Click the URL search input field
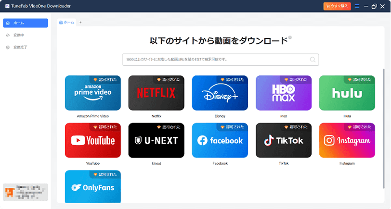Image resolution: width=391 pixels, height=209 pixels. click(x=221, y=60)
